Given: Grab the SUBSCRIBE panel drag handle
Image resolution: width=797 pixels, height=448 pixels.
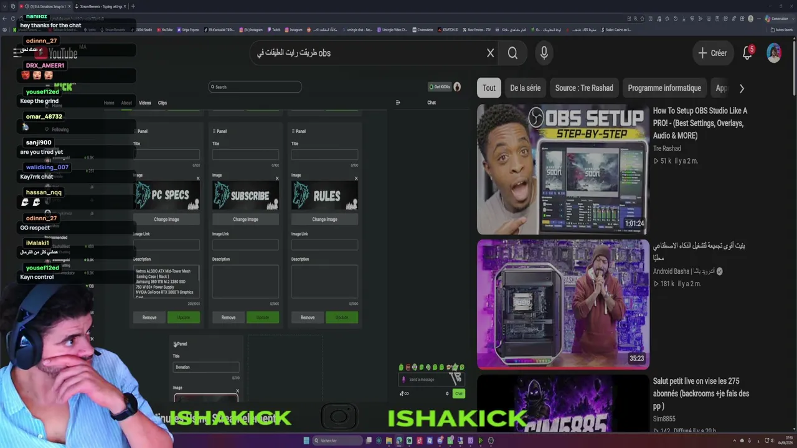Looking at the screenshot, I should coord(214,131).
